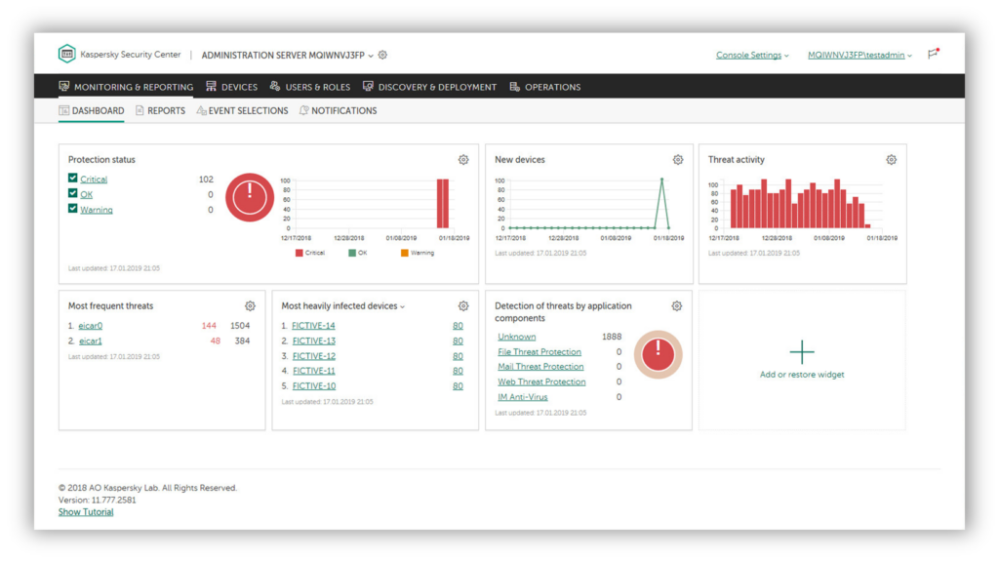Open Threat activity widget settings gear
999x562 pixels.
[891, 160]
